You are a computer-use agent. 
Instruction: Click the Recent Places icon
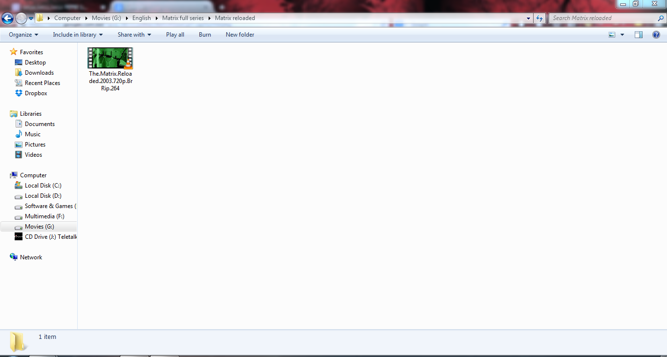19,83
